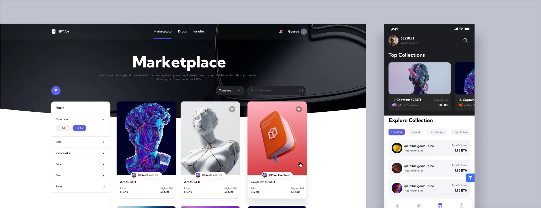Enable the Rarity checkbox
The height and width of the screenshot is (208, 541).
103,186
